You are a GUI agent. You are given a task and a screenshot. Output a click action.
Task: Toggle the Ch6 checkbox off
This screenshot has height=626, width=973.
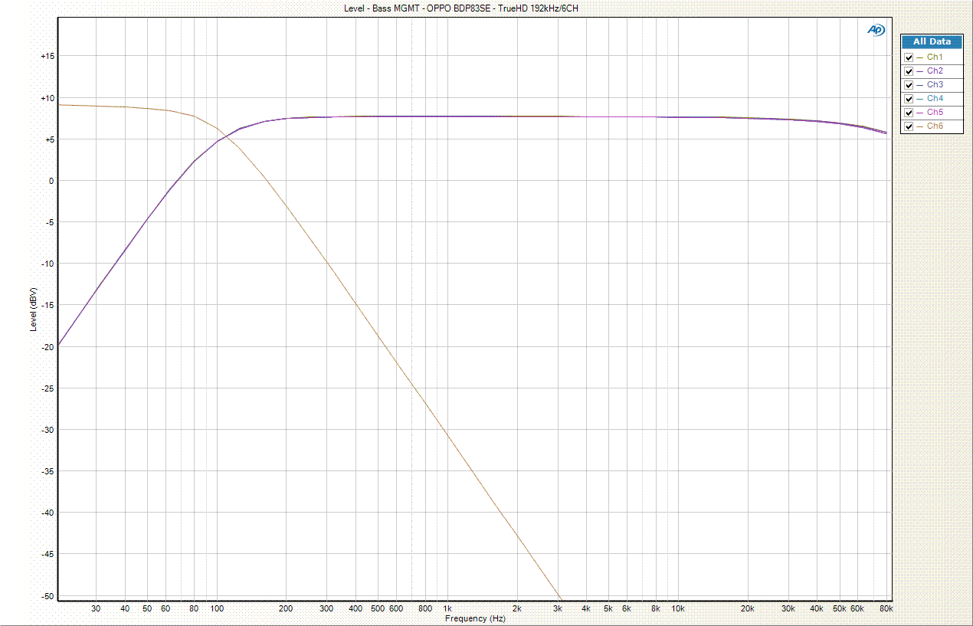[909, 126]
